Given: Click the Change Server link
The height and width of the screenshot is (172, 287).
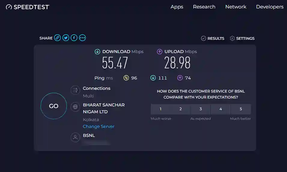Looking at the screenshot, I should point(99,126).
